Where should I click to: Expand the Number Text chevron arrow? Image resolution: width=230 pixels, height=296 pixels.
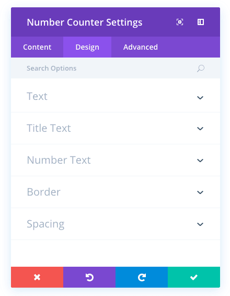click(200, 161)
